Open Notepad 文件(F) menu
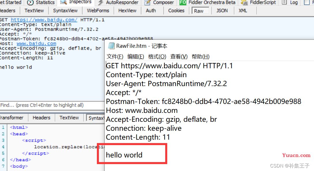This screenshot has height=171, width=314. 115,57
